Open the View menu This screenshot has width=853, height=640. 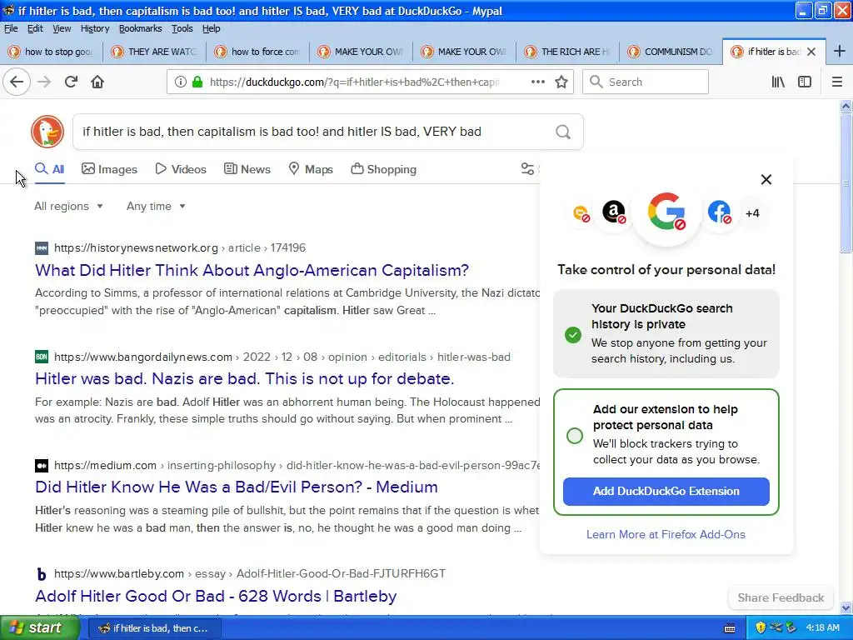coord(62,28)
